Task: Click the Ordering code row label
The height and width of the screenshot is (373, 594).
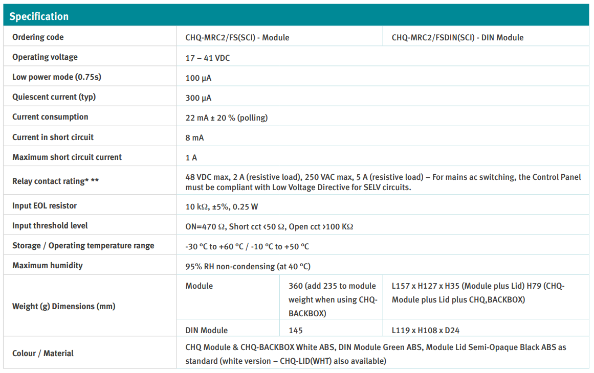Action: coord(38,37)
